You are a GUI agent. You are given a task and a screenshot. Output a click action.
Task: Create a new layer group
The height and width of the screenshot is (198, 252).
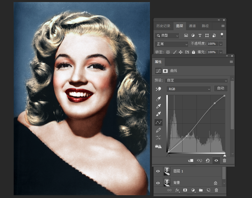[x=201, y=190]
